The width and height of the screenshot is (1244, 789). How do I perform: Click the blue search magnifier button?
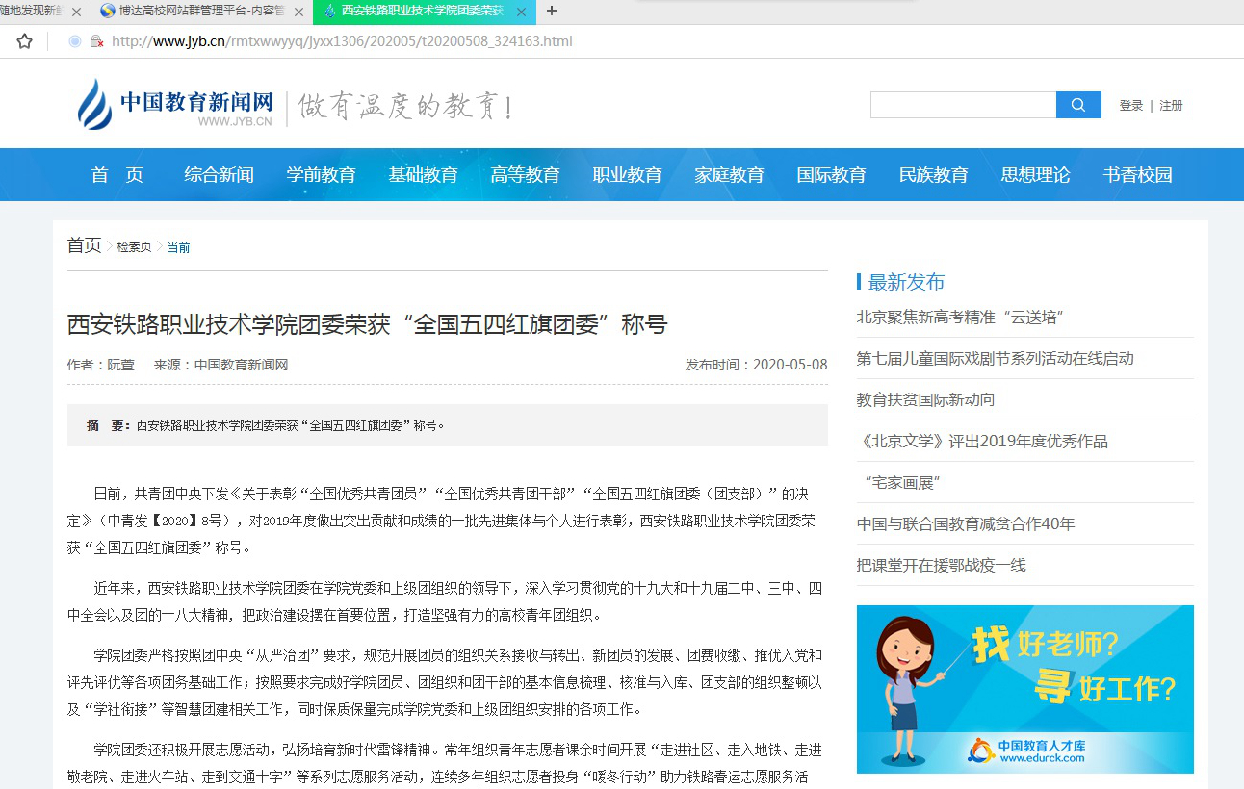point(1078,105)
